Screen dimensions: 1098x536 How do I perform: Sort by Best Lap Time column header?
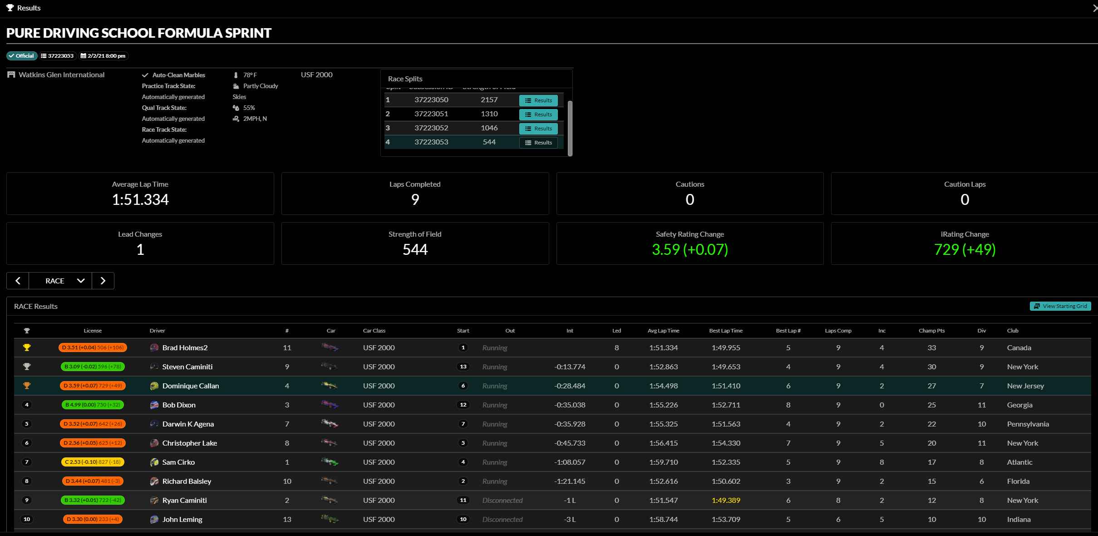click(726, 331)
